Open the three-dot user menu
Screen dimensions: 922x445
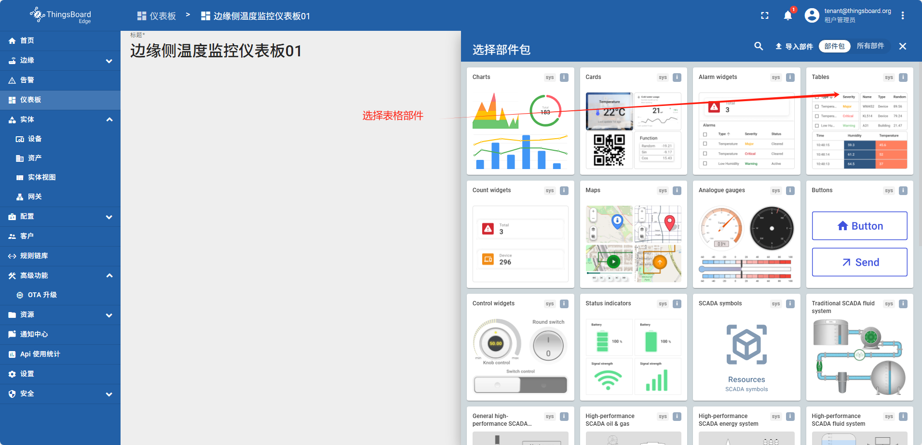tap(902, 15)
